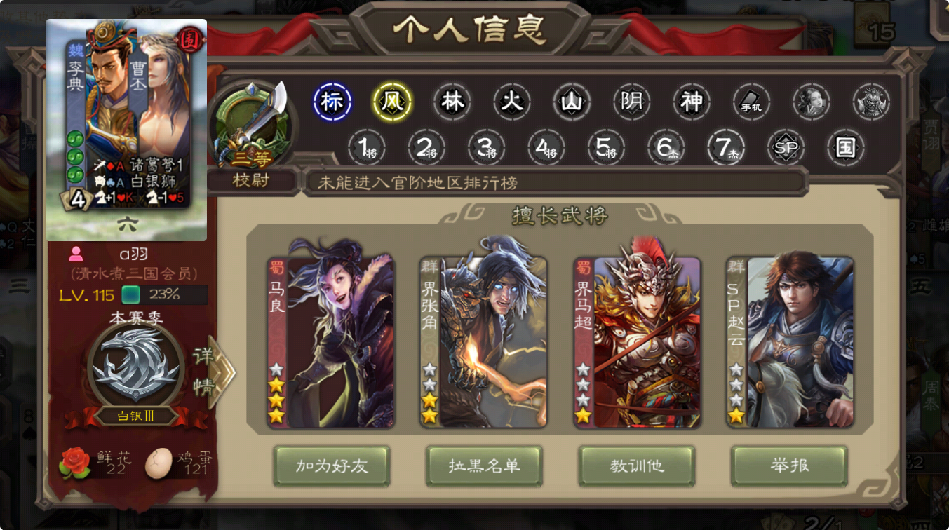
Task: Select the 手机 mobile pack icon
Action: (x=752, y=102)
